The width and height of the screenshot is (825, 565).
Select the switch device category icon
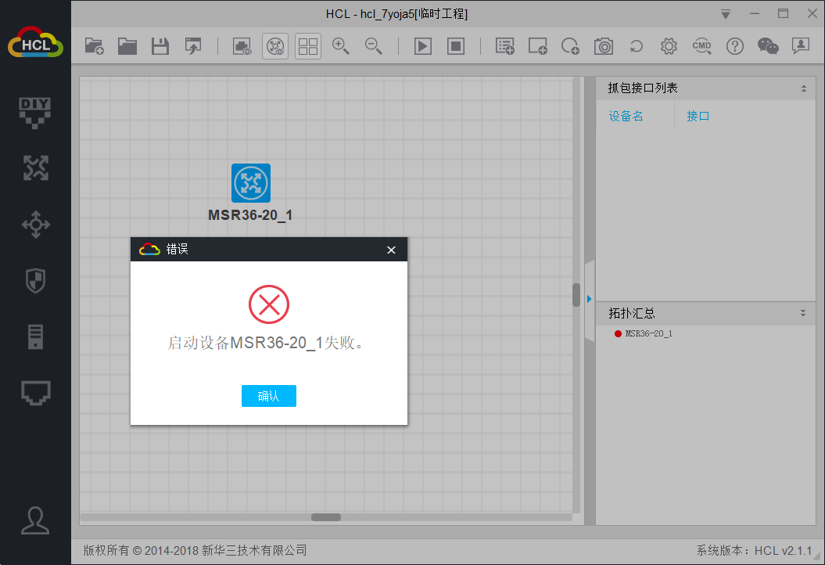tap(35, 225)
